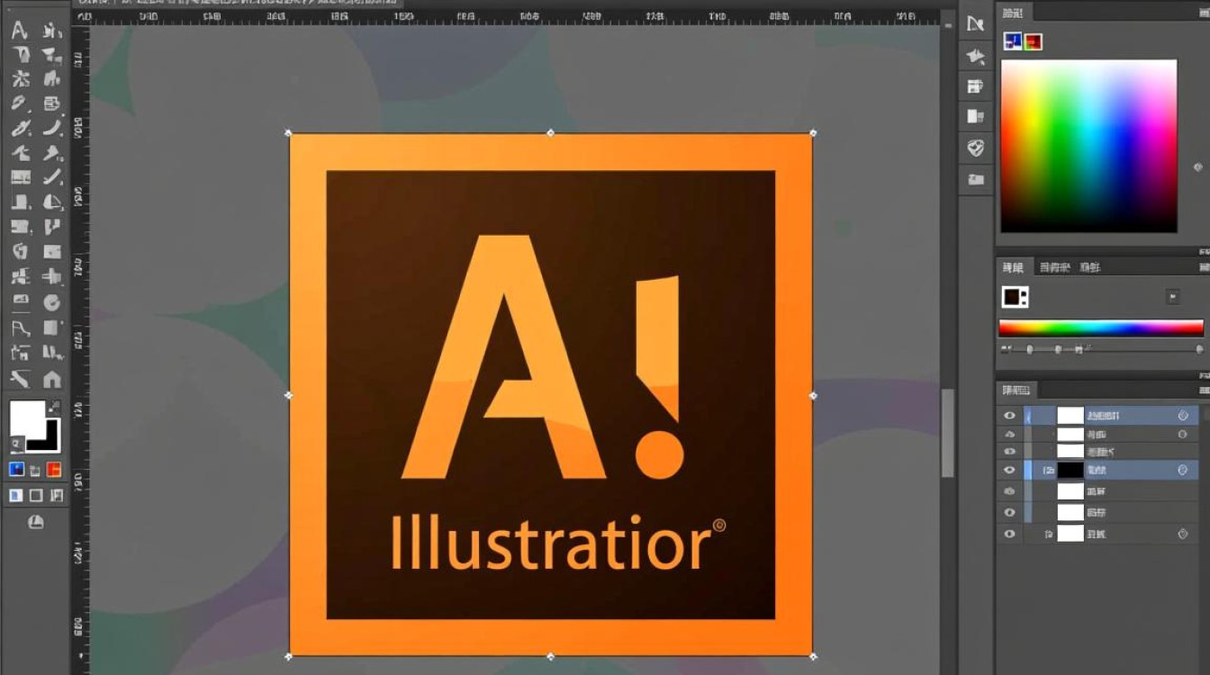Click the topmost icon in right panel dock
Screen dimensions: 1210x675
click(975, 24)
